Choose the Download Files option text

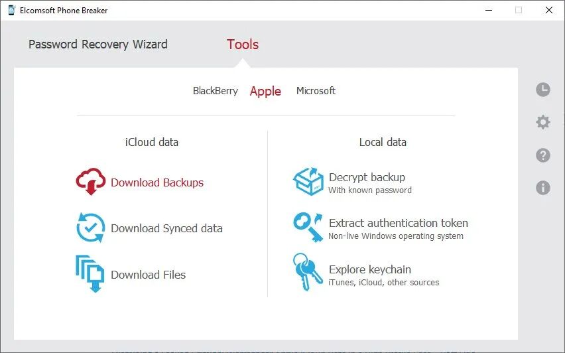(148, 275)
